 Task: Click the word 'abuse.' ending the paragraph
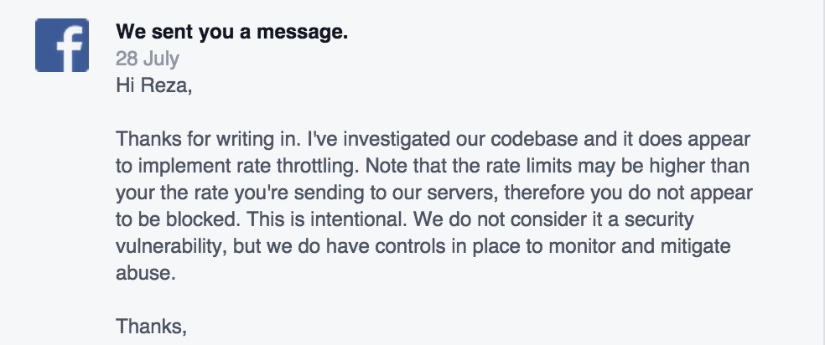point(146,273)
